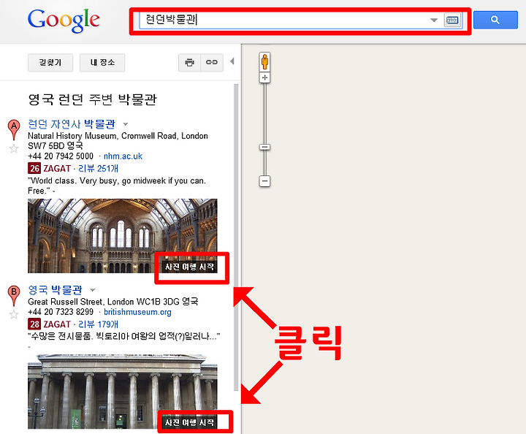Open the nhm.ac.uk website link

[x=123, y=156]
